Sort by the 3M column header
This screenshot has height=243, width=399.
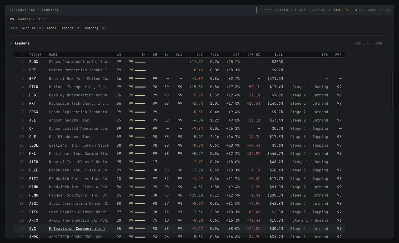point(143,54)
